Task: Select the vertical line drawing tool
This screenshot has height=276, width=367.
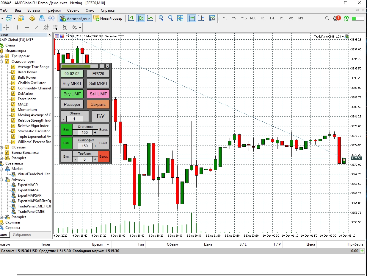Action: pos(18,27)
